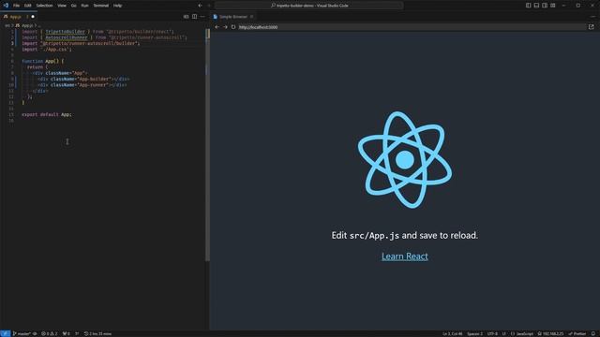Click IP address status bar item
This screenshot has height=337, width=600.
(550, 333)
